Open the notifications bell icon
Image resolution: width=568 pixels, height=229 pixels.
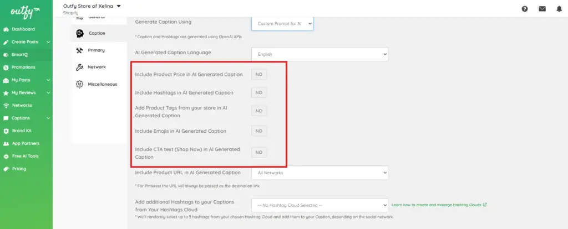pyautogui.click(x=559, y=9)
